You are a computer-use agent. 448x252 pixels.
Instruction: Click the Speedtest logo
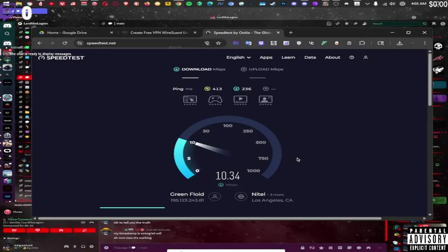[61, 57]
